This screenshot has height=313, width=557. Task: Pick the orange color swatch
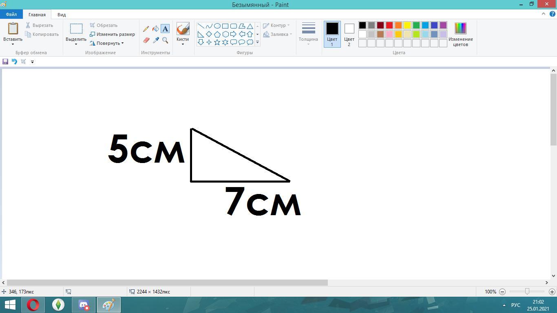pos(398,25)
